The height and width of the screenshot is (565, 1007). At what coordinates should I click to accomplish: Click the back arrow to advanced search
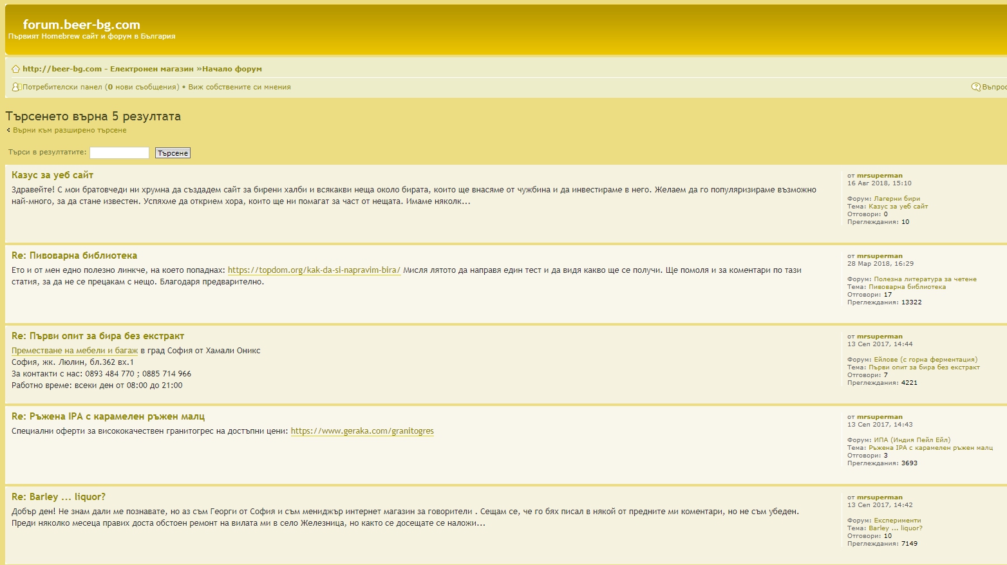click(8, 130)
